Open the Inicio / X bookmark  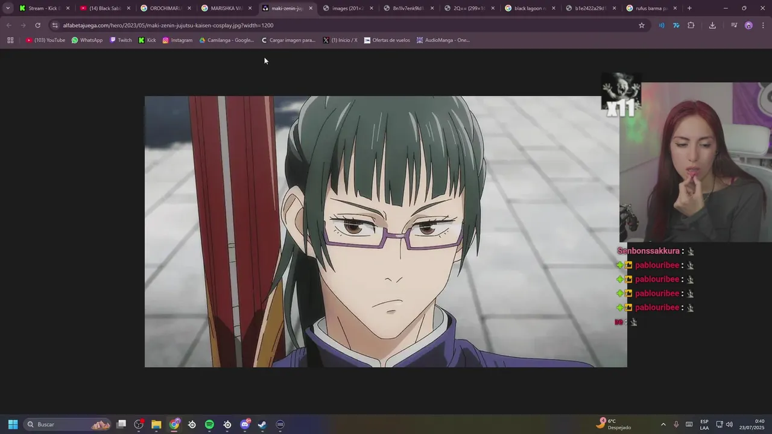point(340,40)
